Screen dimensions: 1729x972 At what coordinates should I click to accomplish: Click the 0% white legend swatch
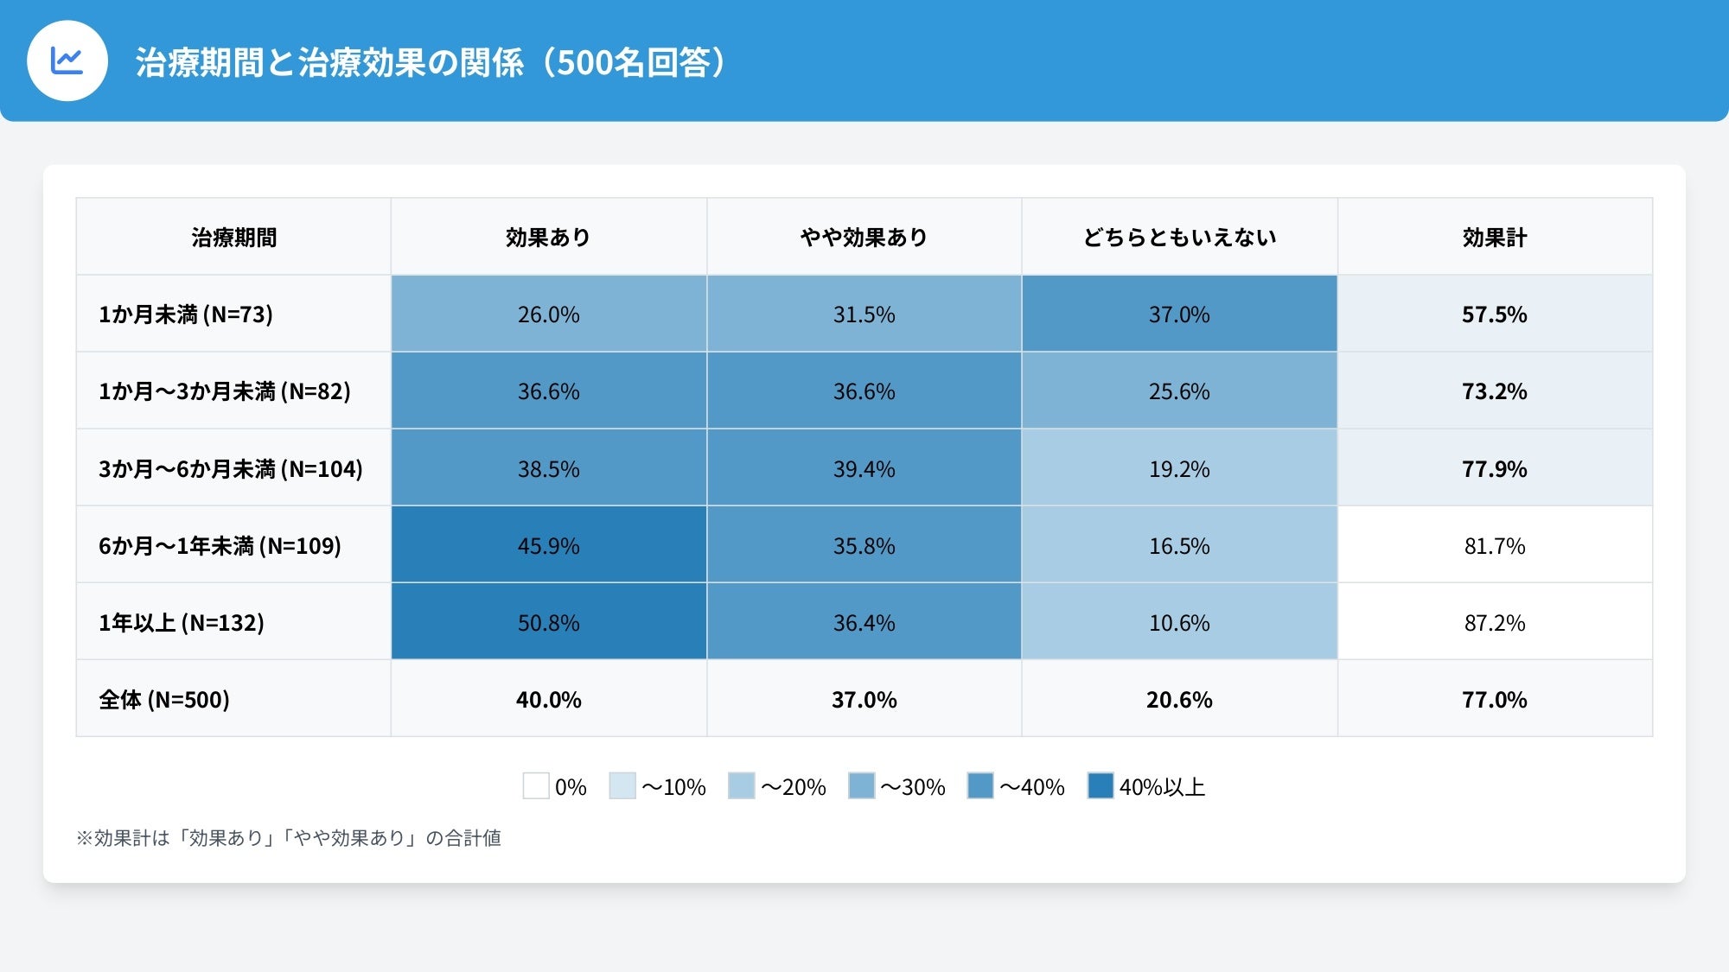point(536,786)
